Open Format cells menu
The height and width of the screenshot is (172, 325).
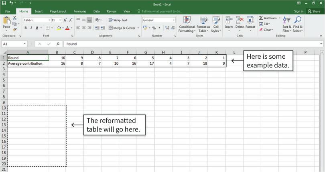click(250, 25)
